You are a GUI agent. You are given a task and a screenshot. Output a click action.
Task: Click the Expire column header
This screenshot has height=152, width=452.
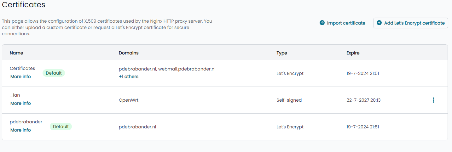pos(353,53)
